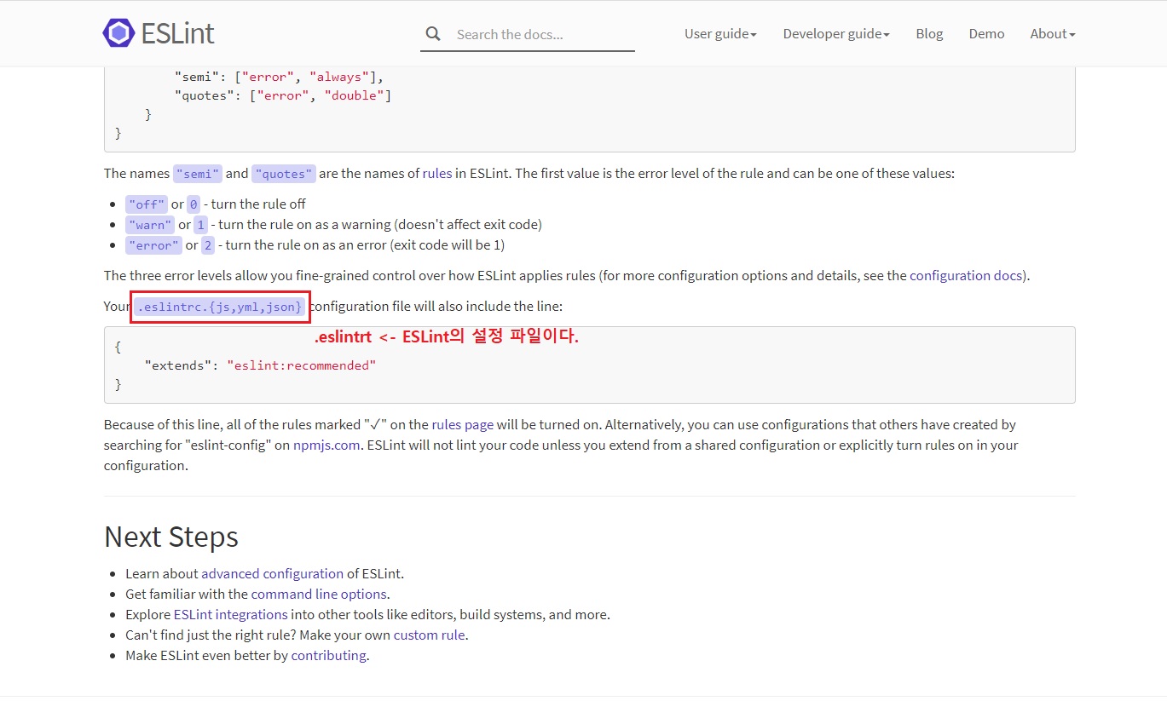This screenshot has width=1167, height=701.
Task: Expand the User guide dropdown
Action: pos(720,34)
